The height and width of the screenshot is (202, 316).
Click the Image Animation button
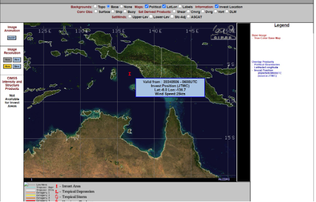tap(12, 38)
